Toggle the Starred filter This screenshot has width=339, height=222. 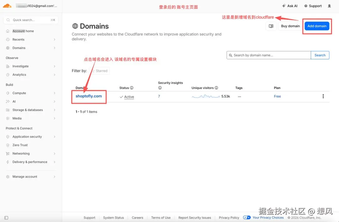pyautogui.click(x=100, y=71)
